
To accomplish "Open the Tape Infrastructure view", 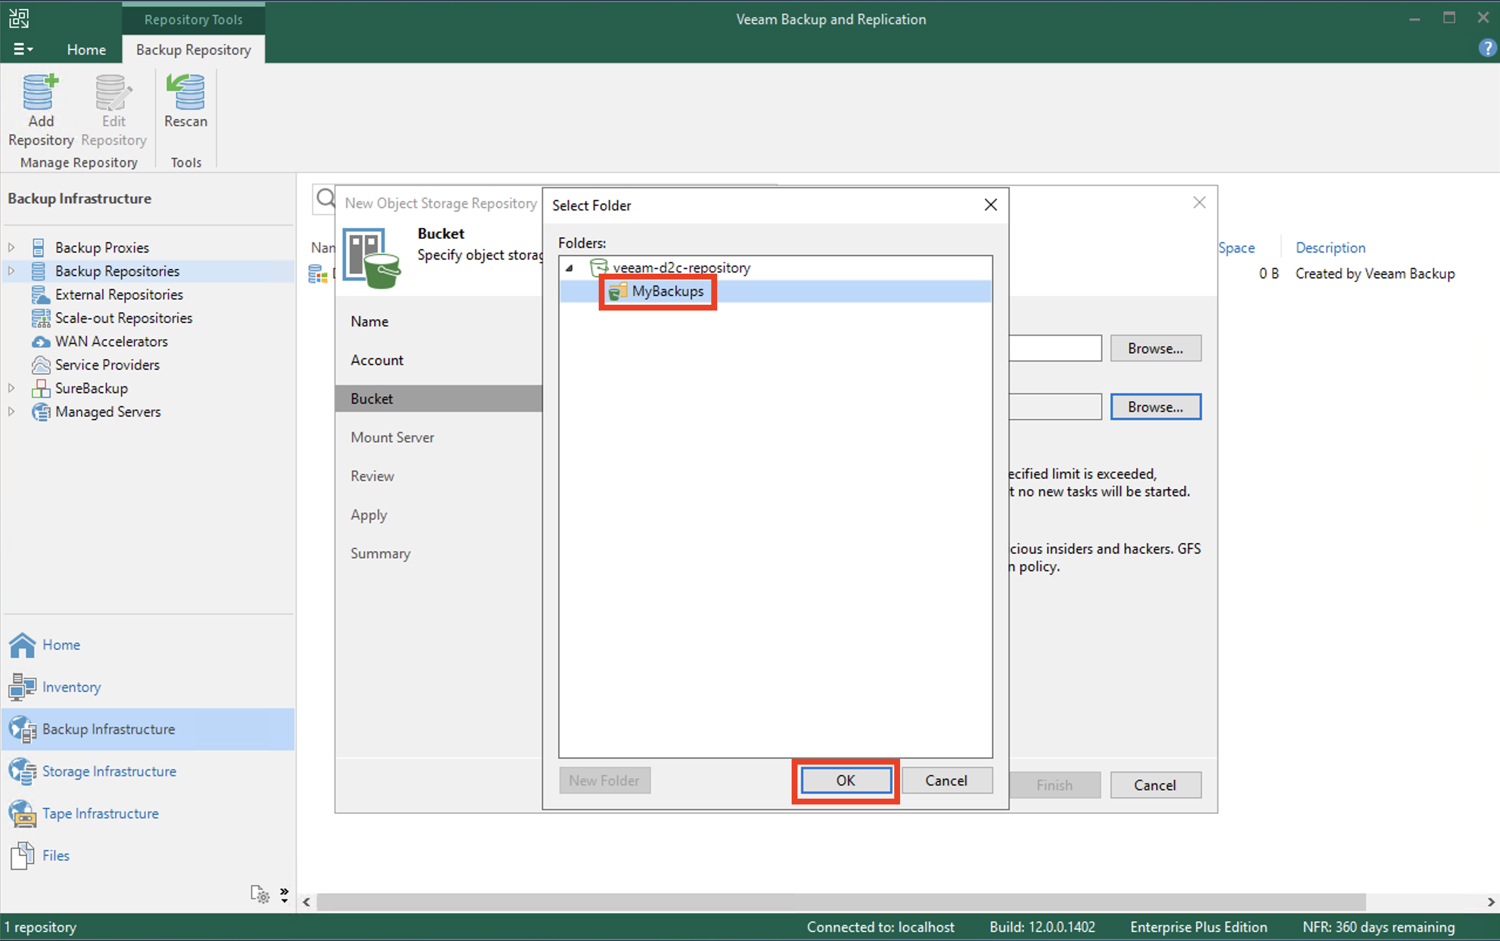I will (100, 814).
